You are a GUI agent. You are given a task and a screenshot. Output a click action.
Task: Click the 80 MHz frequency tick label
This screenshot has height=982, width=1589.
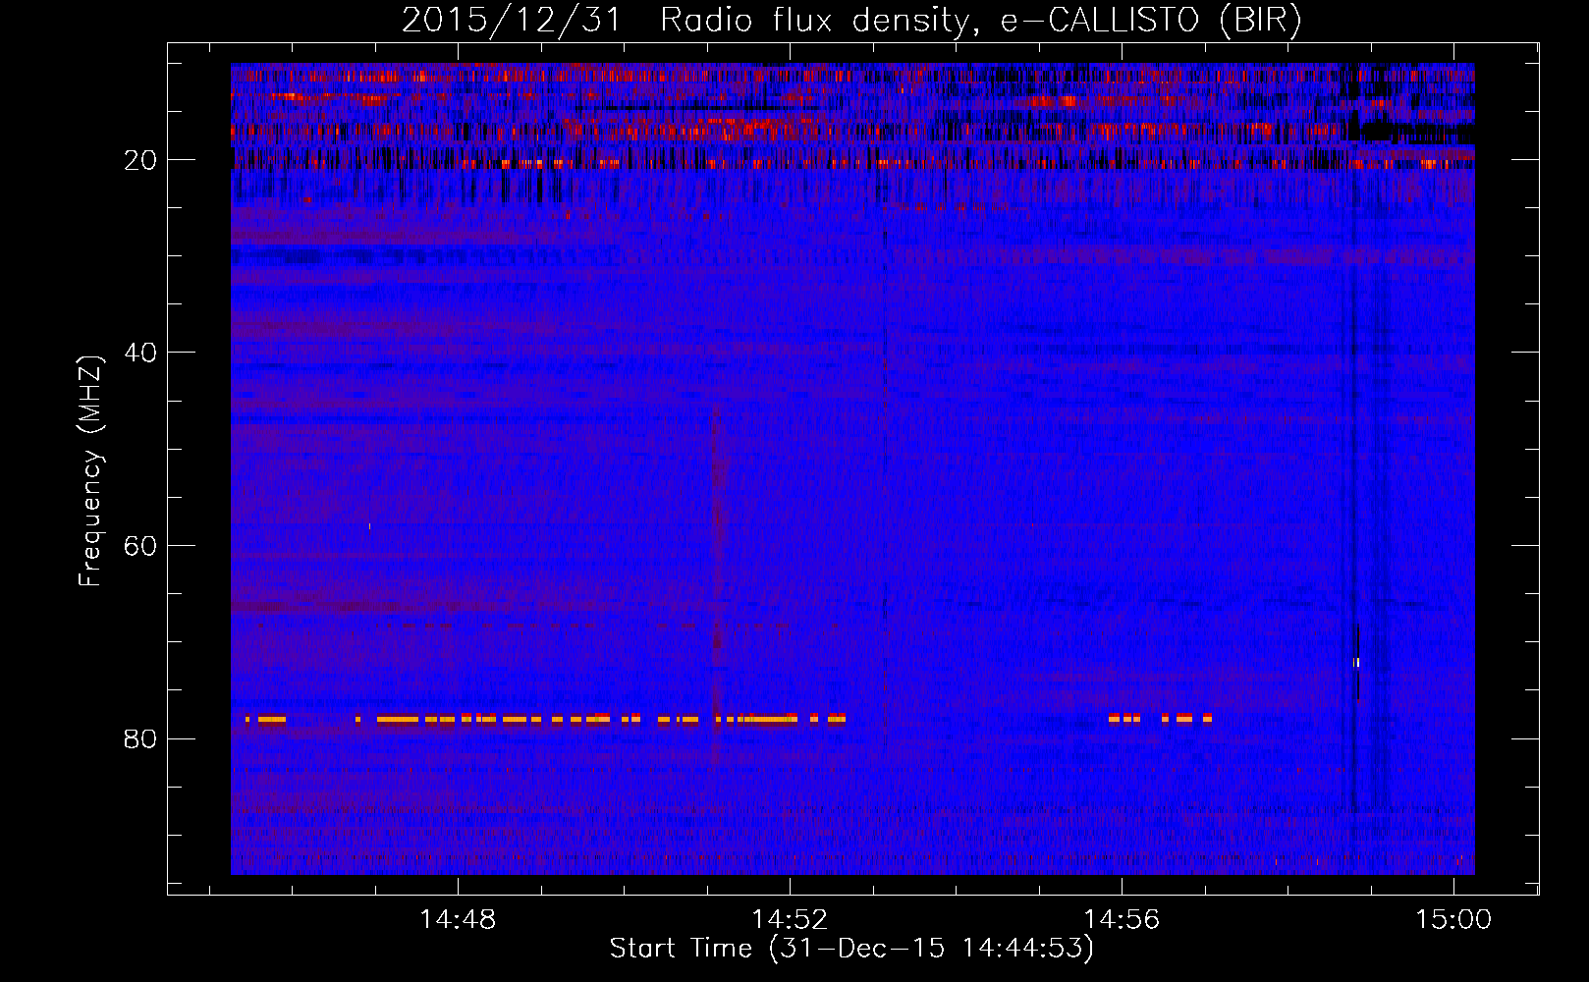click(140, 738)
